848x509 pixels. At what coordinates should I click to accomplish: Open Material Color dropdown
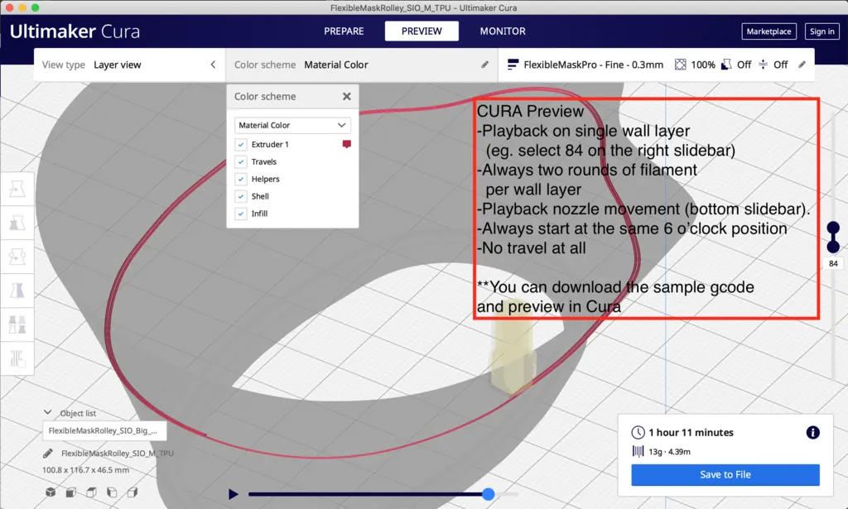[x=292, y=125]
